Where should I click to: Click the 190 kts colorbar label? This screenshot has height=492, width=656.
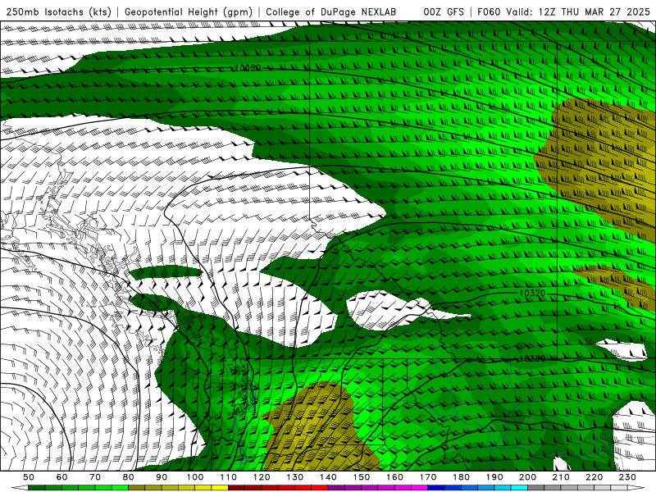494,477
